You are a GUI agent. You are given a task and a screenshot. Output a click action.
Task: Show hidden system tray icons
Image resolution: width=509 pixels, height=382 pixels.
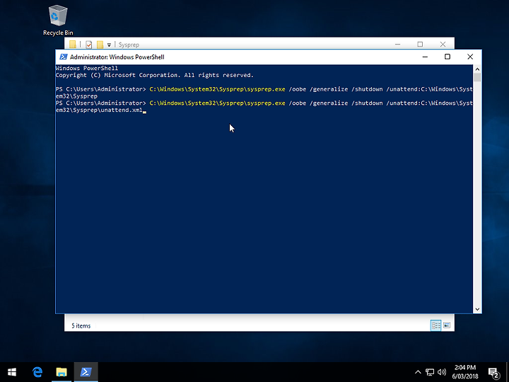pos(418,372)
